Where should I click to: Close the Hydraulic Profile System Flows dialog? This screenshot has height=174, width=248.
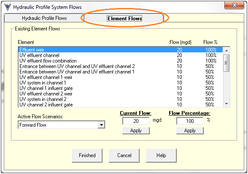coord(234,5)
